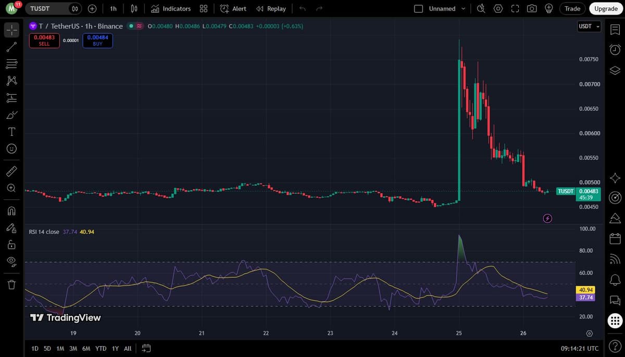Open the user profile menu avatar
This screenshot has width=625, height=357.
(x=11, y=9)
